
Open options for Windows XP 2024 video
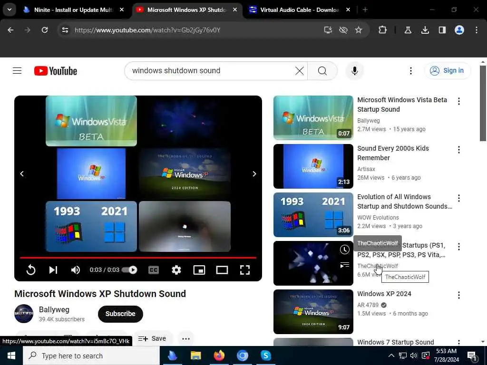[x=459, y=295]
